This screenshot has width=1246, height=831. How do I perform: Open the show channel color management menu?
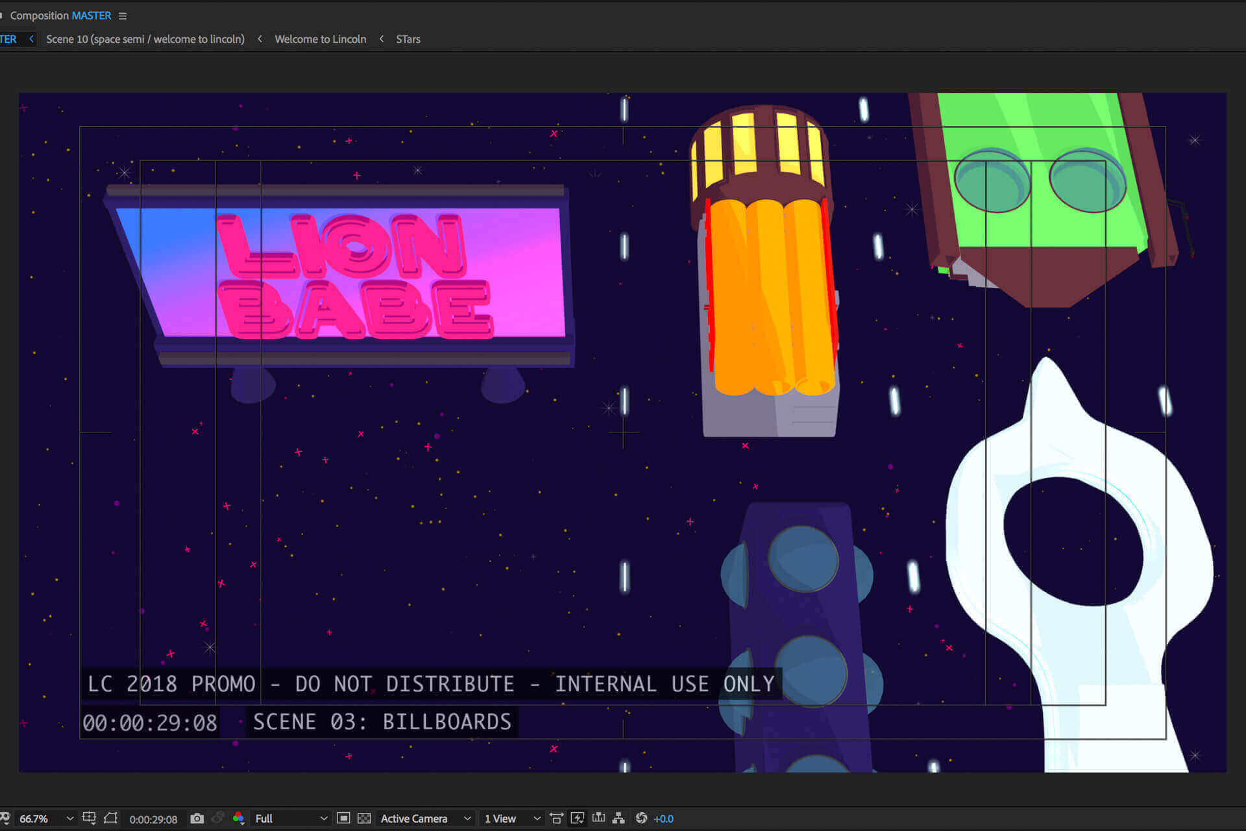238,818
